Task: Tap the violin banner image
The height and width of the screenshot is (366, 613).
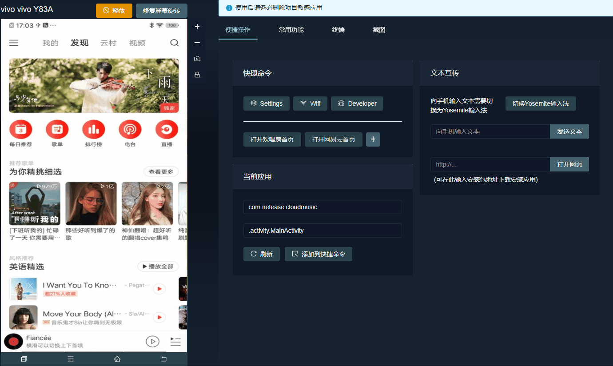Action: coord(94,86)
